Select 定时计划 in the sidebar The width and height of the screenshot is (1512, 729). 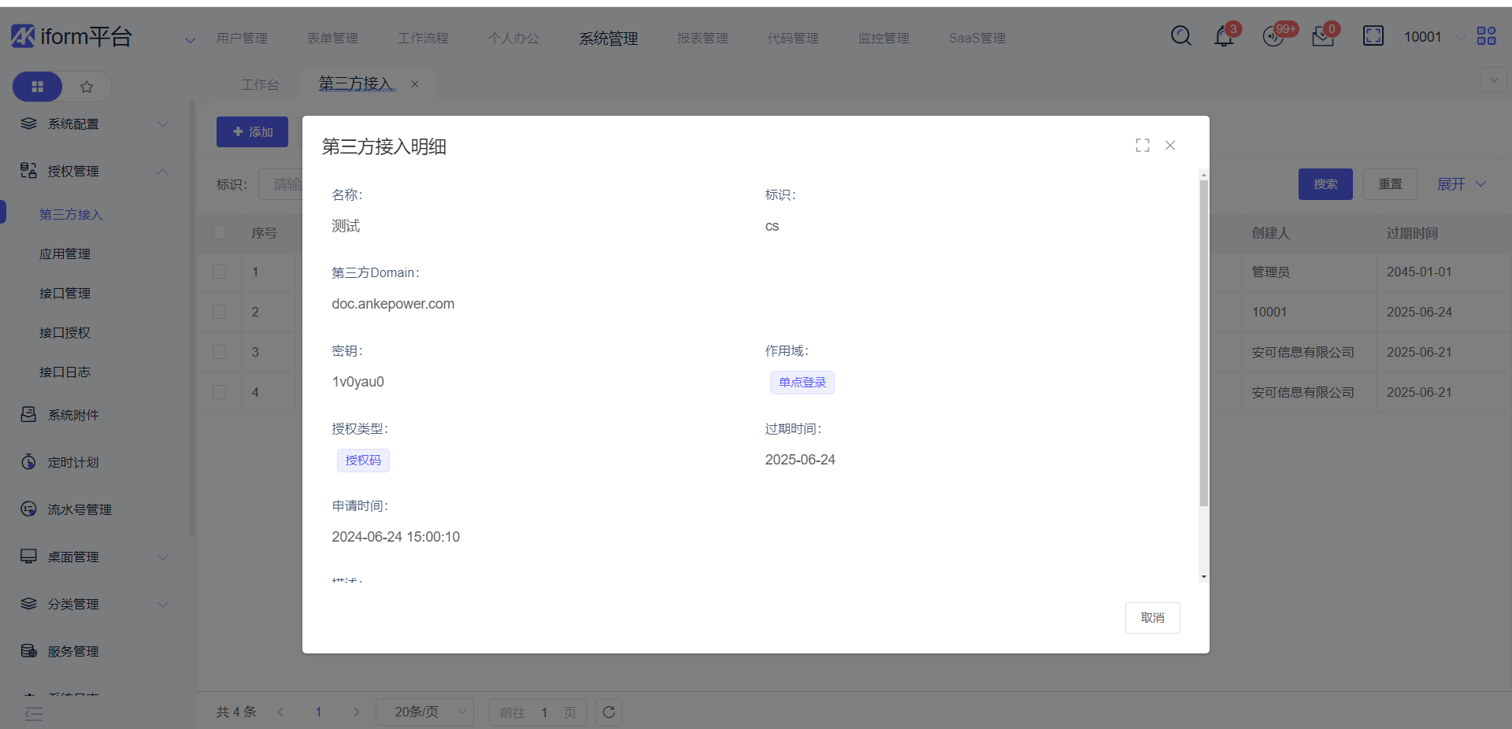72,462
